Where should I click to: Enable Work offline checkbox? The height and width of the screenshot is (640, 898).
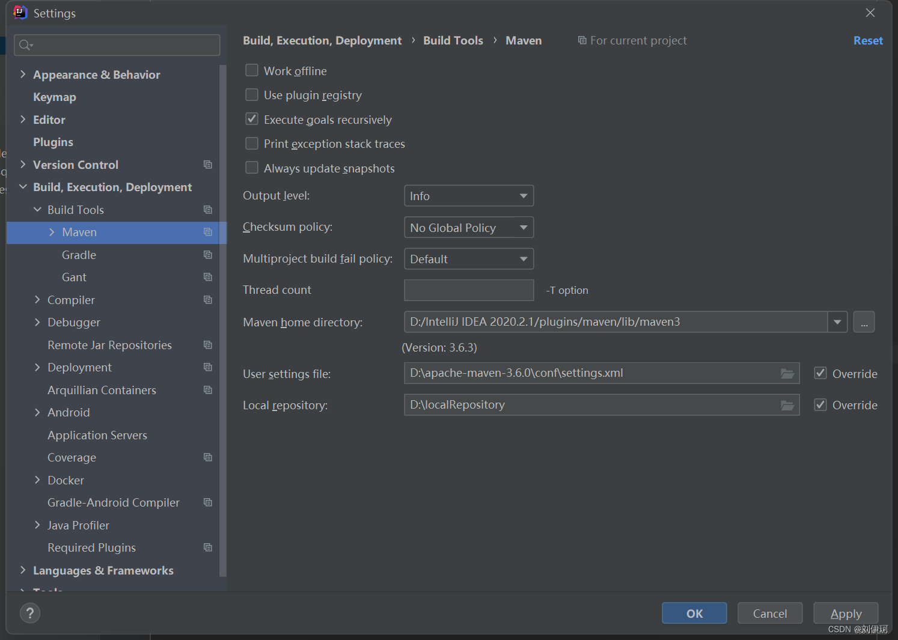tap(252, 70)
